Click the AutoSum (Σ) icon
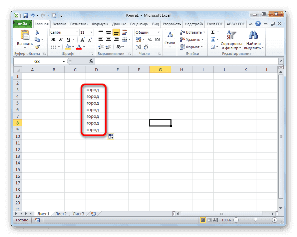The width and height of the screenshot is (297, 237). tap(213, 32)
